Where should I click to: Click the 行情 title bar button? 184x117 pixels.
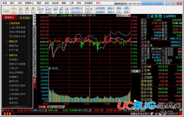coord(161,3)
